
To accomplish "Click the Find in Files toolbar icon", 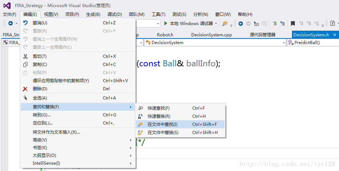I will coord(225,24).
